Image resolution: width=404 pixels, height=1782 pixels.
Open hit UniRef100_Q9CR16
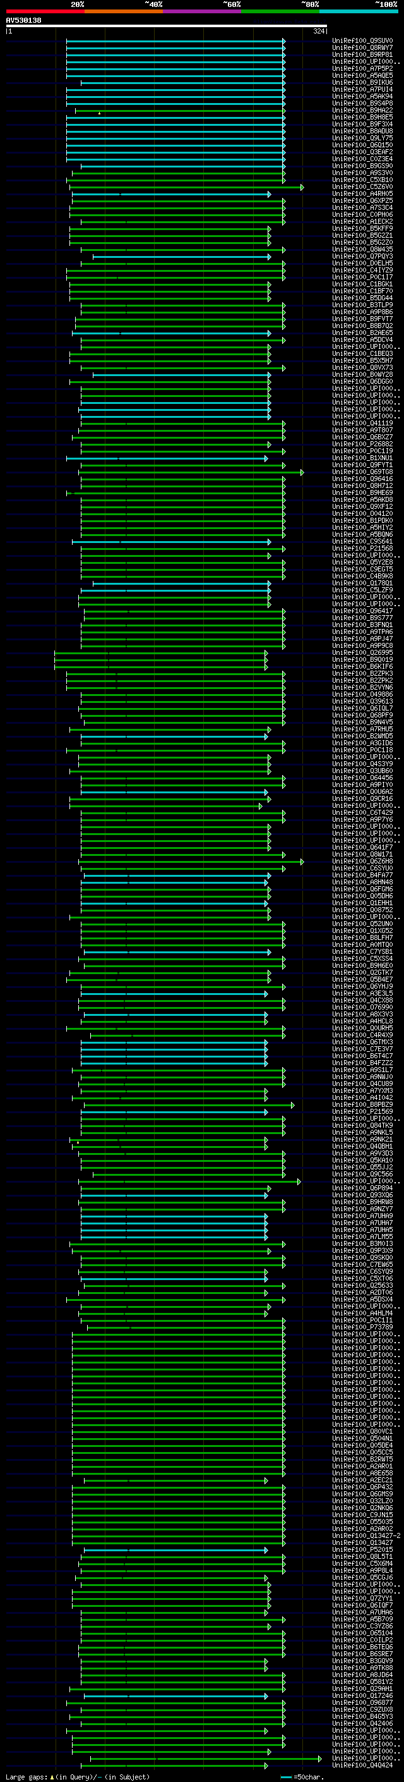(362, 799)
